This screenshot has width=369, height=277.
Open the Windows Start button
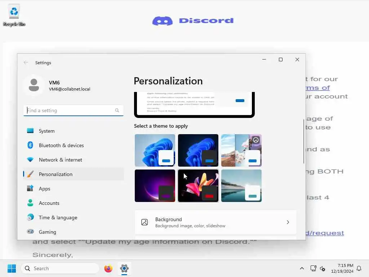click(x=12, y=268)
